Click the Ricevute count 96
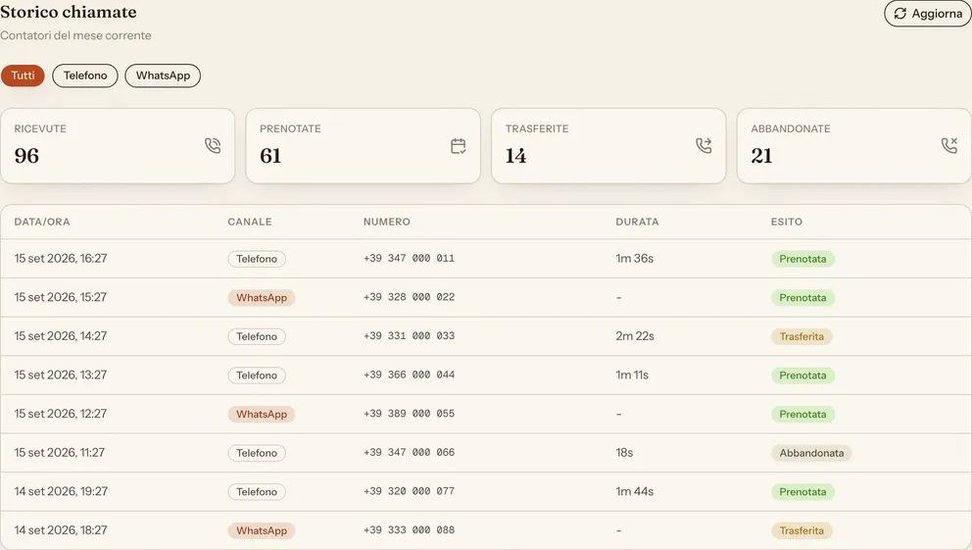The width and height of the screenshot is (972, 550). (x=26, y=156)
